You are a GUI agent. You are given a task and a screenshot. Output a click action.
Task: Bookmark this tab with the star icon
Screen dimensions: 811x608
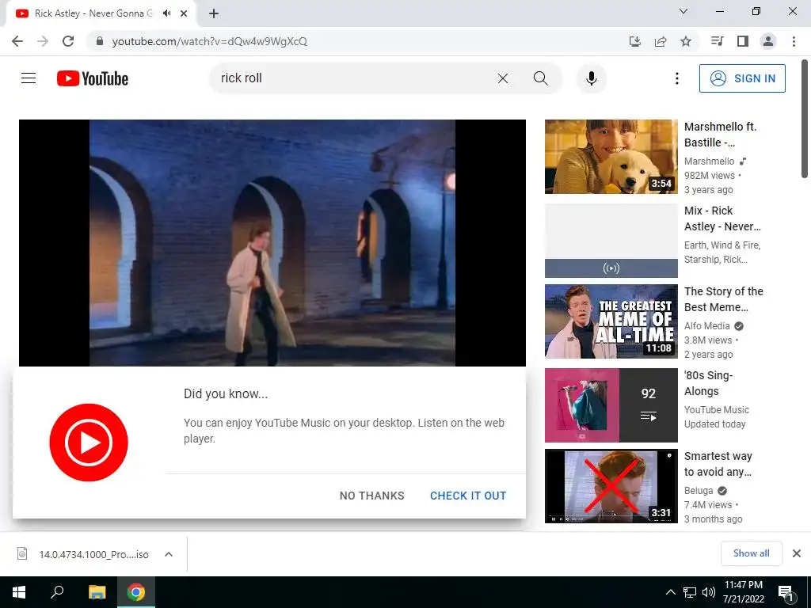tap(686, 41)
